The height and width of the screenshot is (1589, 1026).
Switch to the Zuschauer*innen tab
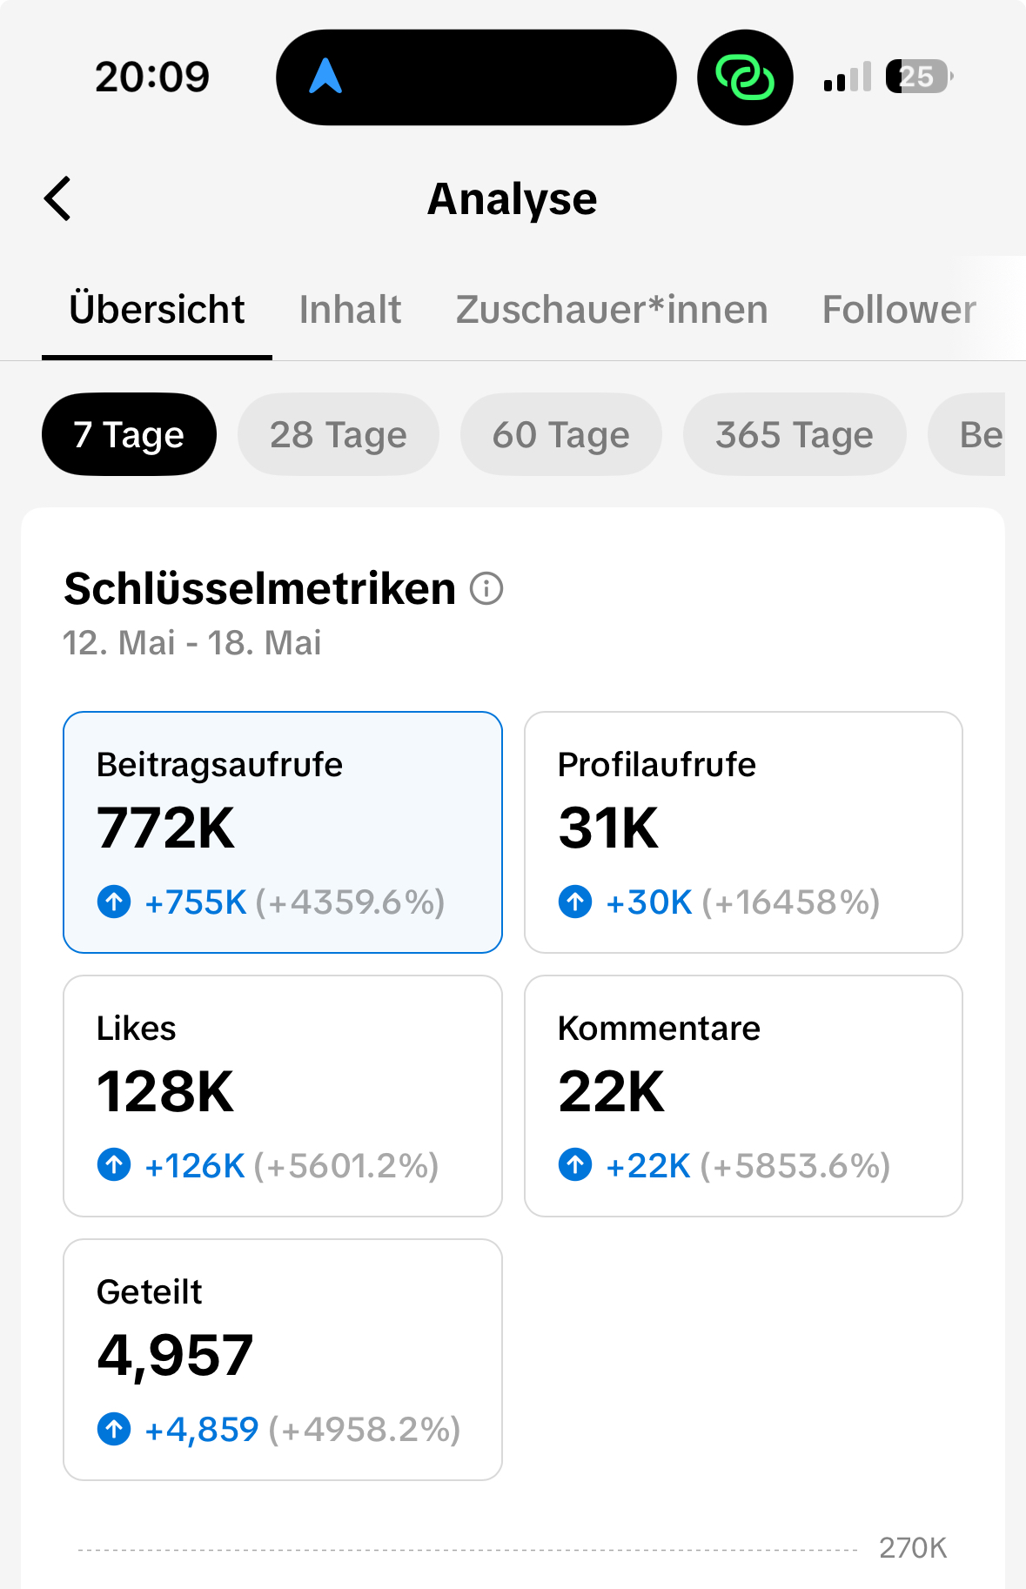[x=612, y=310]
